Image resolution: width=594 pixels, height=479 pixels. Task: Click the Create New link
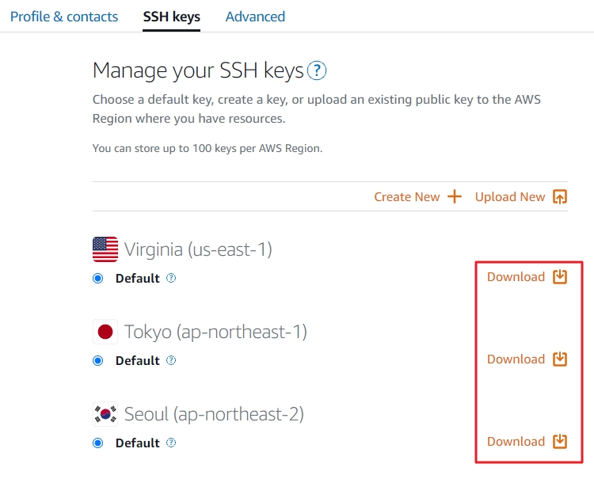(406, 197)
